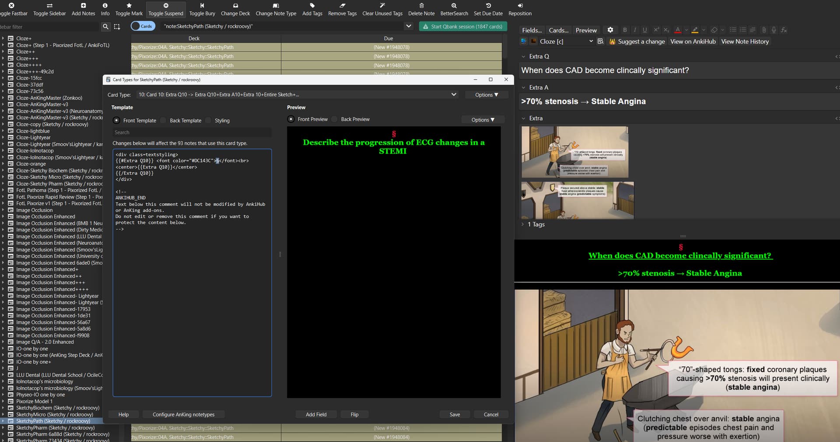The width and height of the screenshot is (840, 442).
Task: Click the red text color swatch button
Action: pyautogui.click(x=677, y=30)
